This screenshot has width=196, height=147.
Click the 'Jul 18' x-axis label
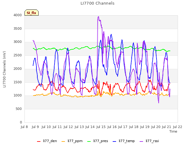coord(134,127)
